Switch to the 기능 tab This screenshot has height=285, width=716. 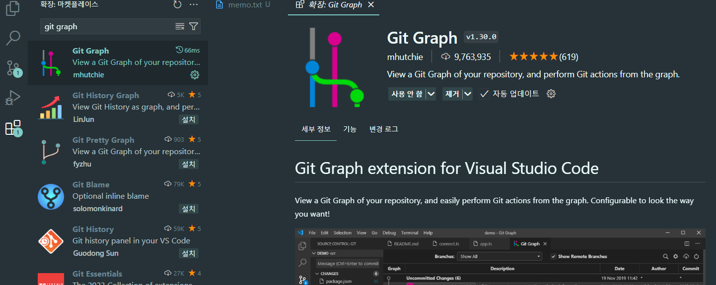pos(350,129)
